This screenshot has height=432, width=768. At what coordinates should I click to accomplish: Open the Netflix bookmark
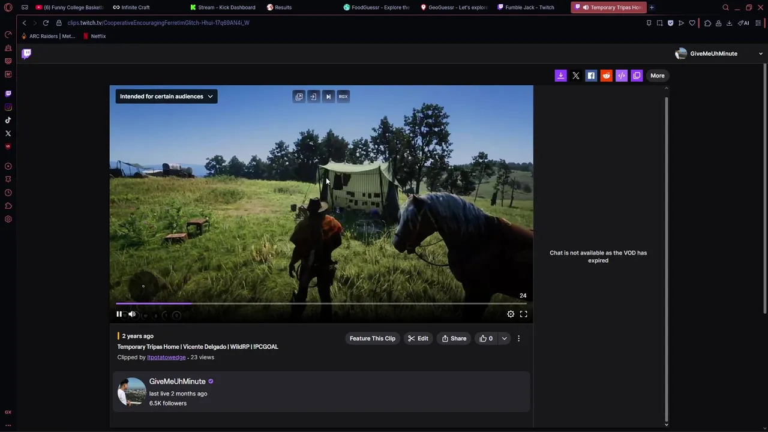(x=94, y=36)
